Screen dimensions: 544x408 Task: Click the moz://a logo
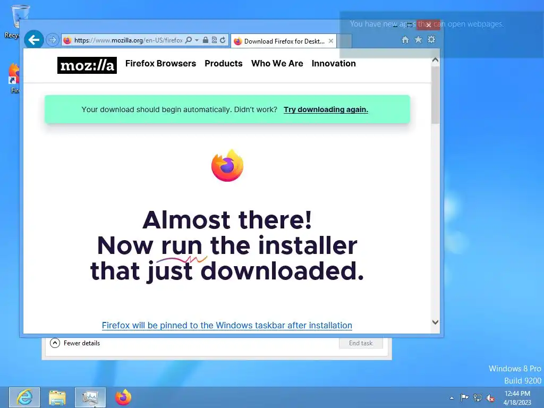87,65
